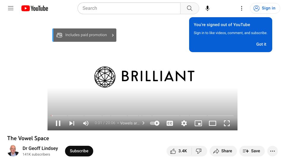
Task: Go to YouTube home via logo
Action: tap(35, 8)
